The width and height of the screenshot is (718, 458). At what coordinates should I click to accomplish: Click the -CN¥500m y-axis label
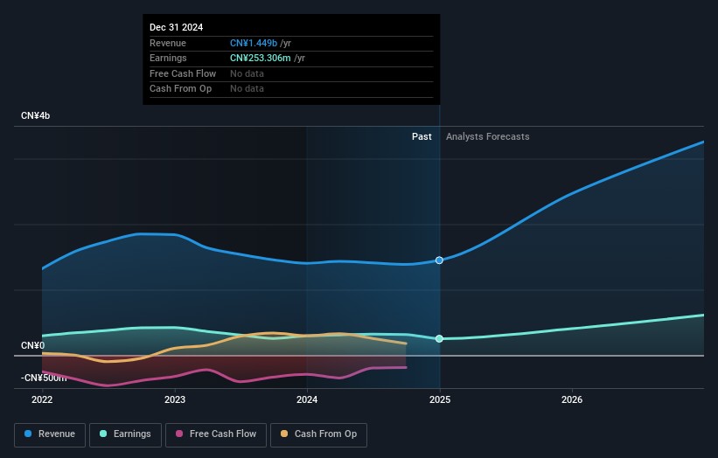coord(44,378)
